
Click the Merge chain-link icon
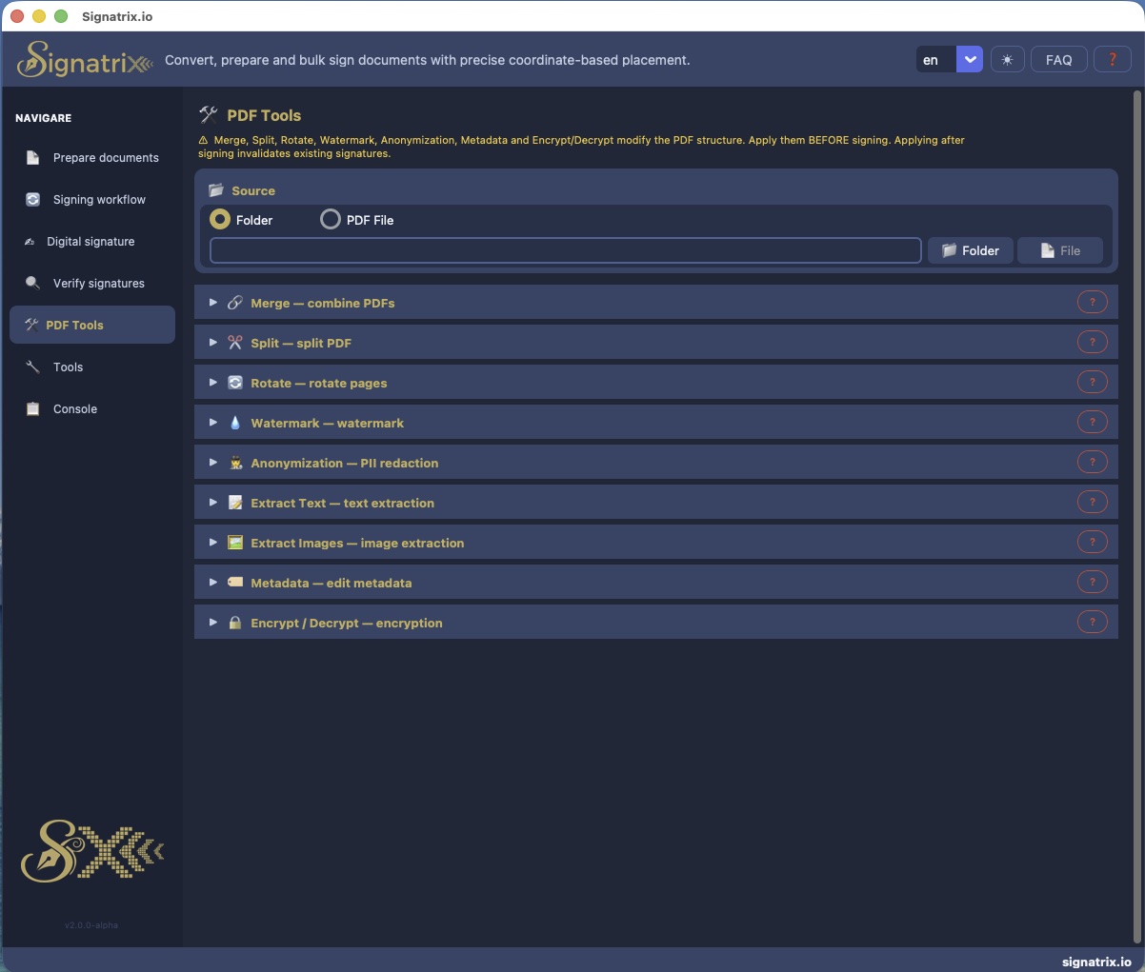pos(235,302)
